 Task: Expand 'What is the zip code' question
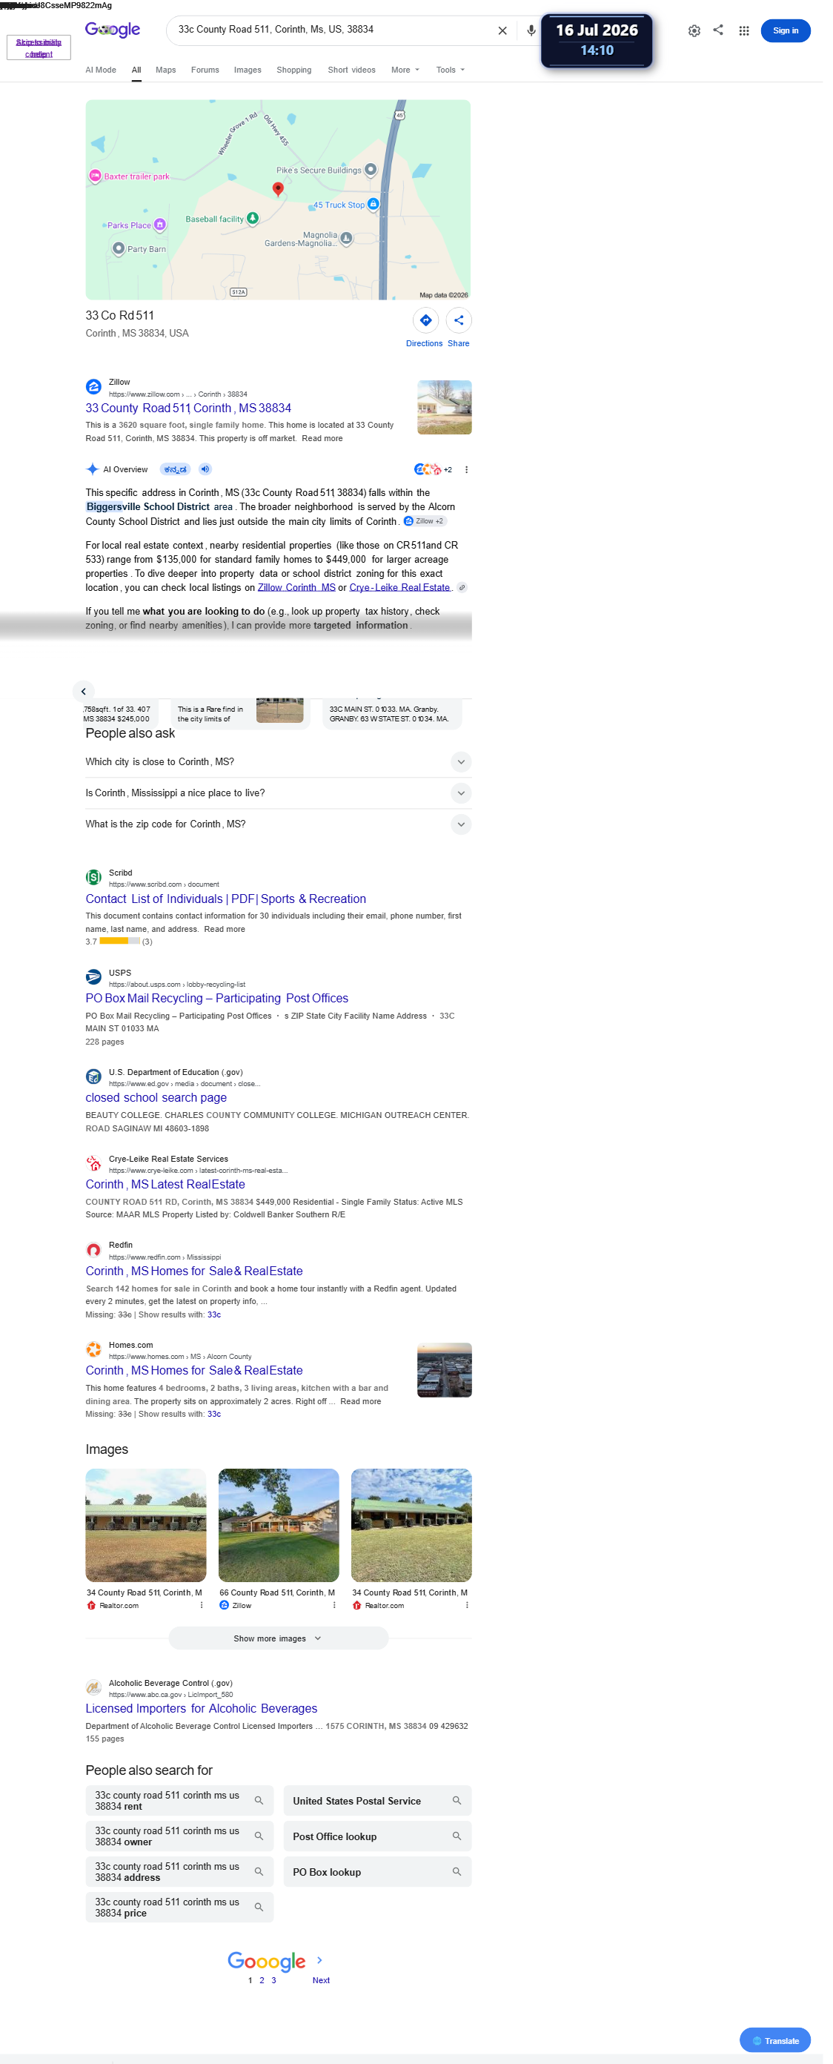(x=278, y=824)
